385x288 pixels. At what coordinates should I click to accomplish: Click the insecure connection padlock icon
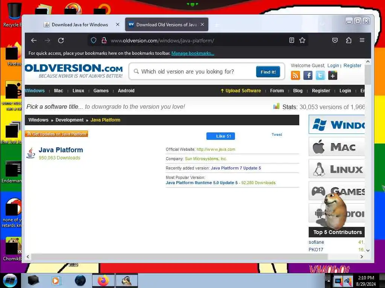pyautogui.click(x=104, y=40)
